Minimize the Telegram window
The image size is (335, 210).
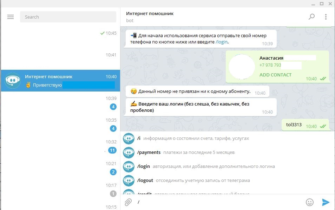tap(313, 4)
